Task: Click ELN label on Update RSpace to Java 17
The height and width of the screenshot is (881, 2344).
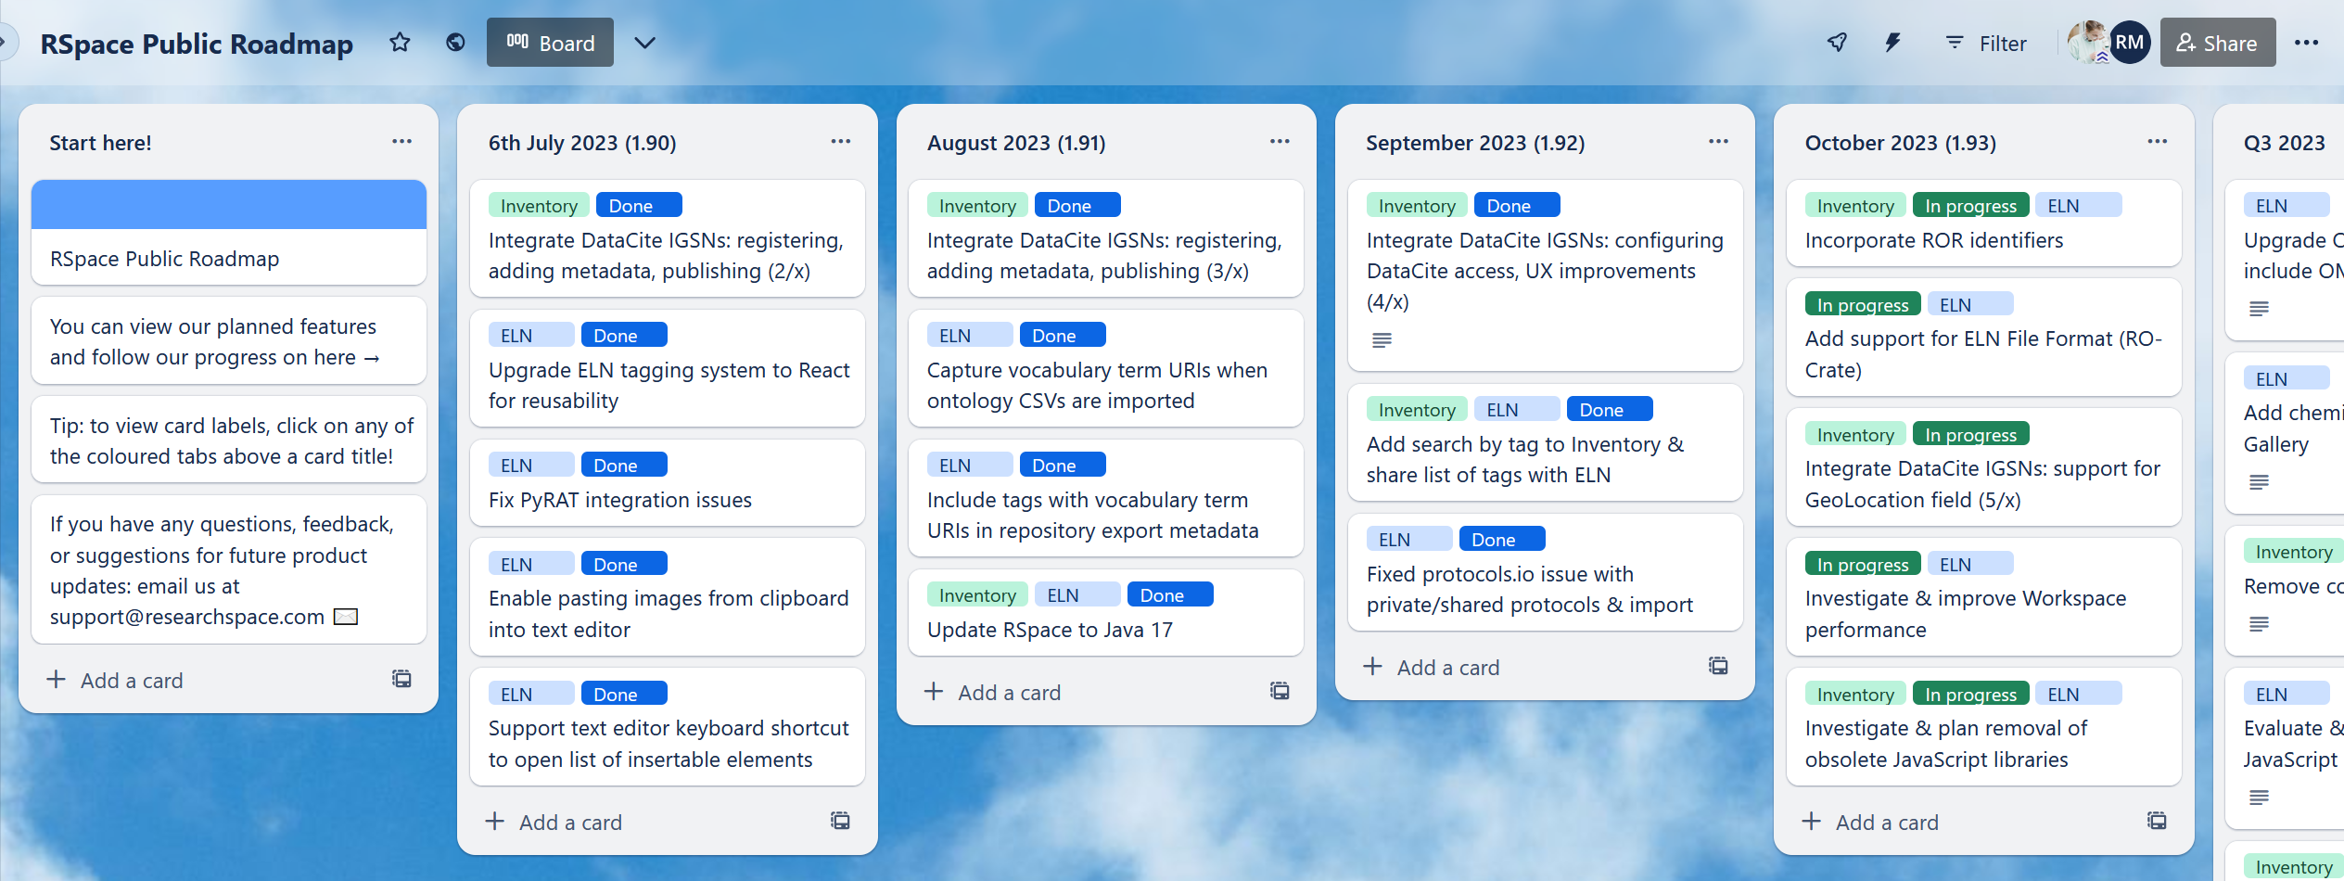Action: tap(1077, 594)
